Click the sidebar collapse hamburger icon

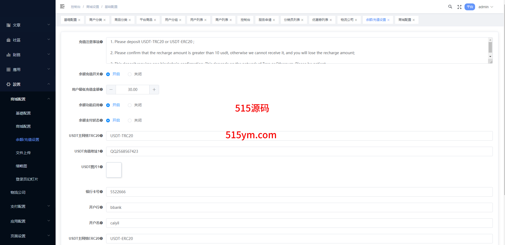tap(62, 7)
